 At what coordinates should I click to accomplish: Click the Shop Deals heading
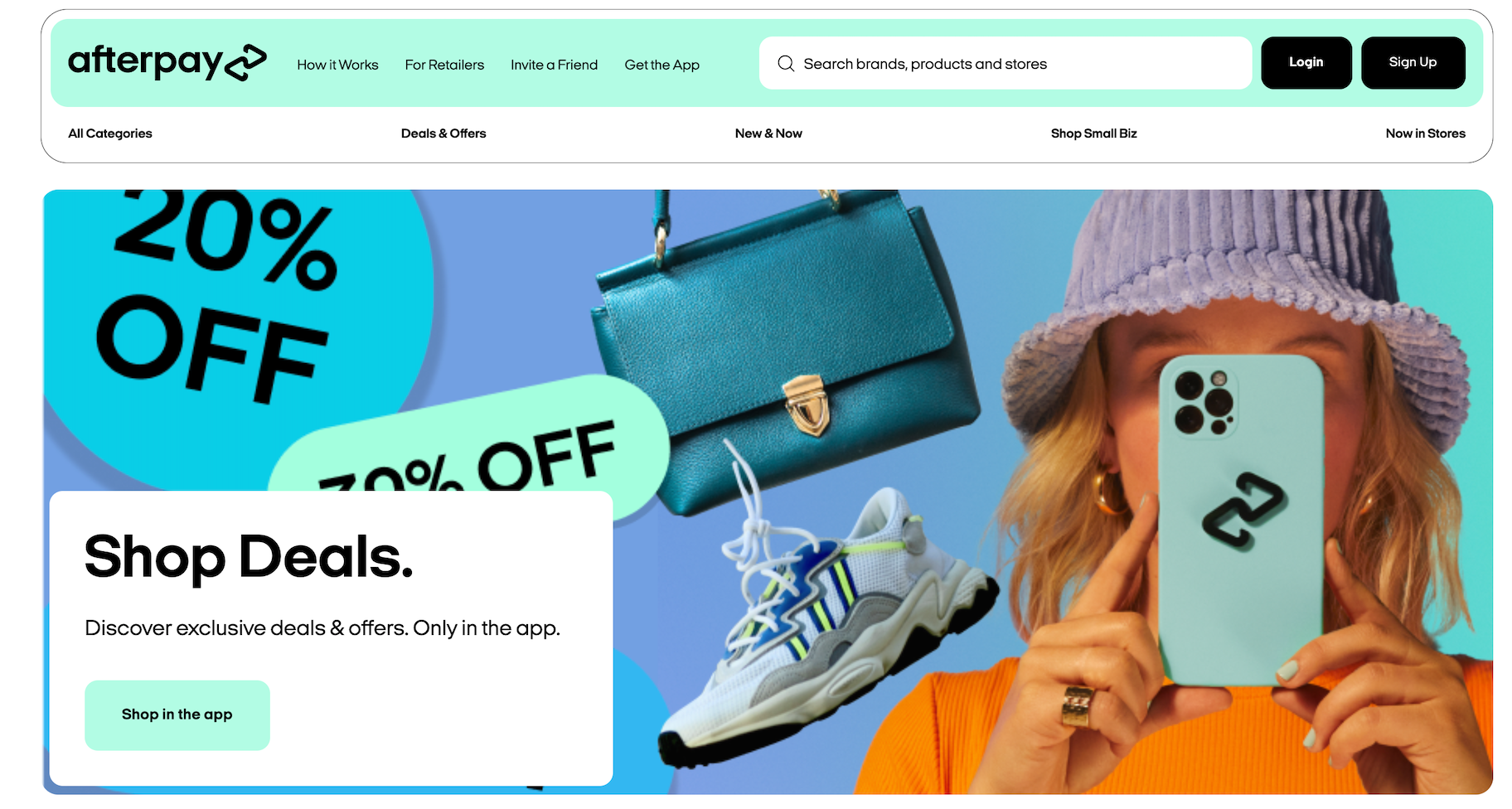[x=249, y=557]
